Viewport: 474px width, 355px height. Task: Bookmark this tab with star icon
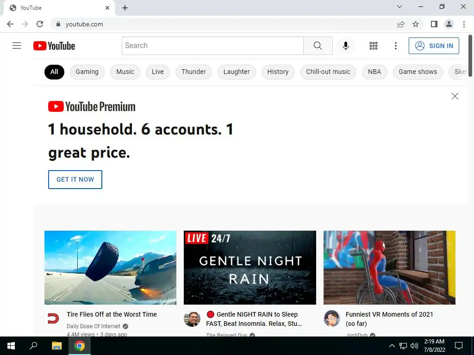tap(416, 24)
